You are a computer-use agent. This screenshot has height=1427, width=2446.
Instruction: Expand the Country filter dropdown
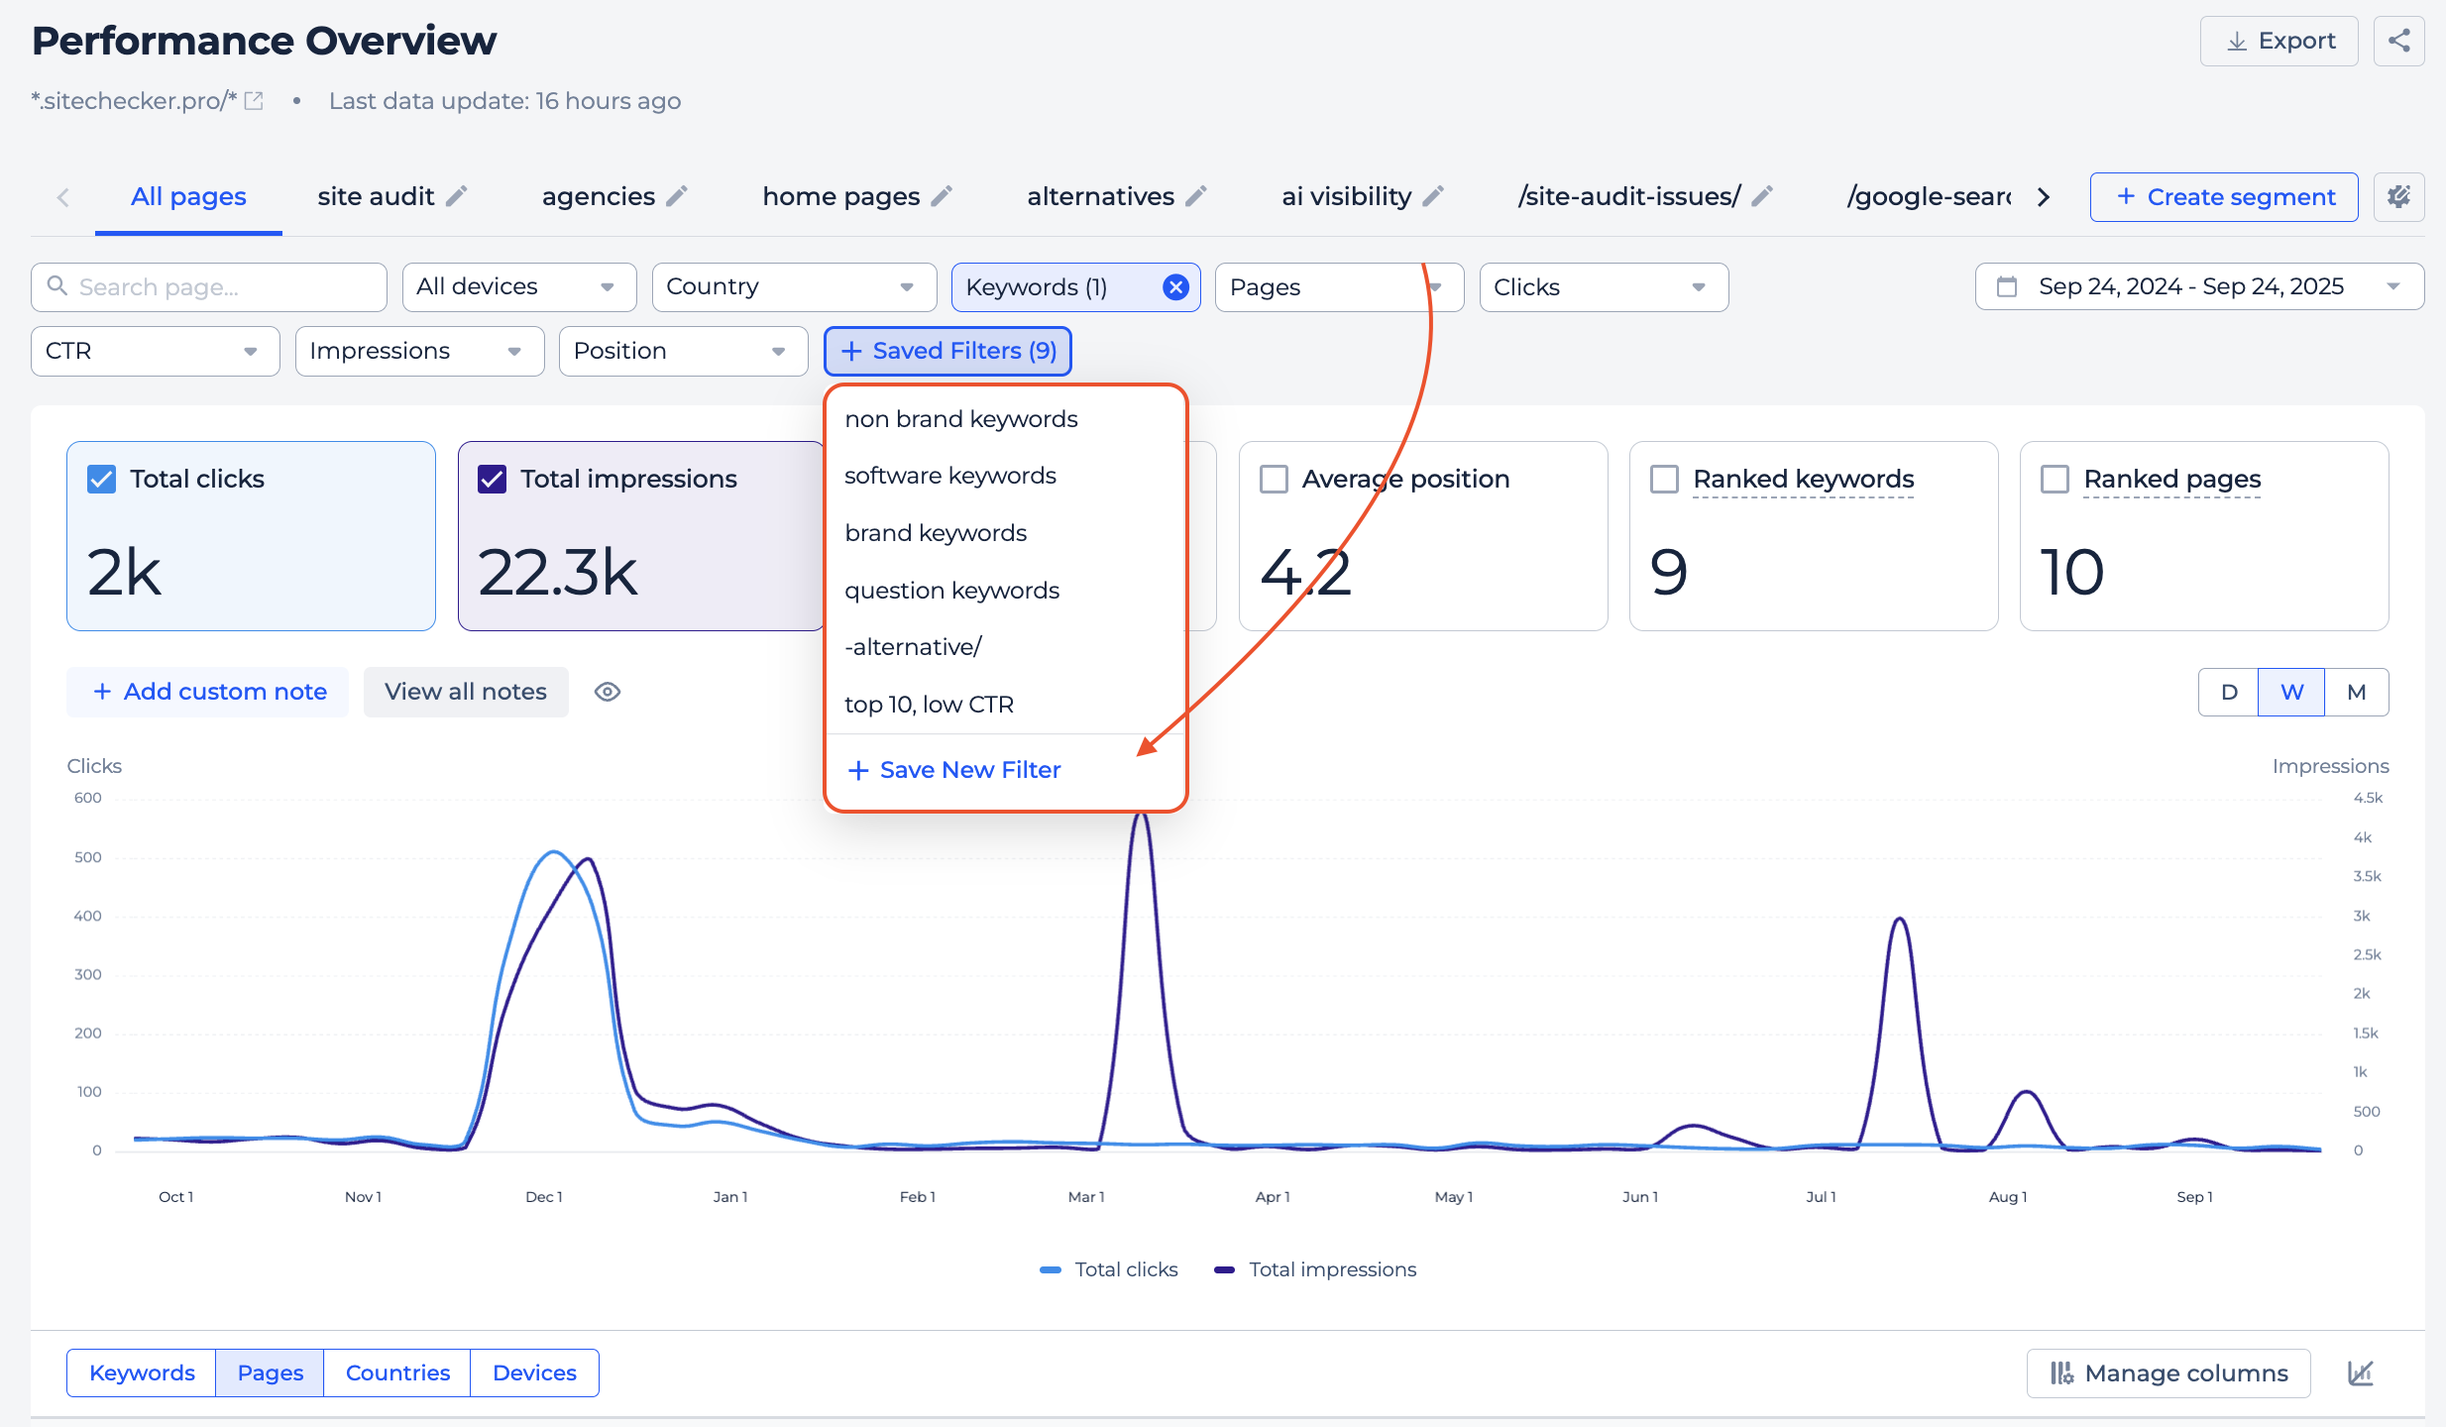tap(793, 287)
